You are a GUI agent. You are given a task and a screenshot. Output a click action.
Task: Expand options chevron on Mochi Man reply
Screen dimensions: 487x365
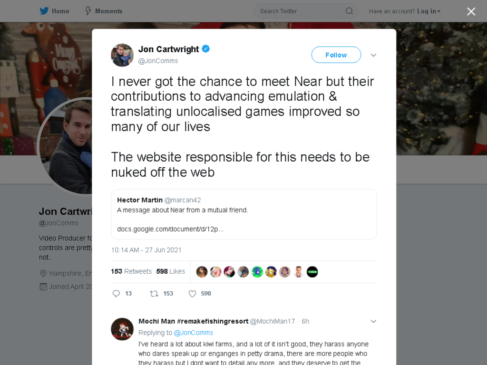coord(373,321)
